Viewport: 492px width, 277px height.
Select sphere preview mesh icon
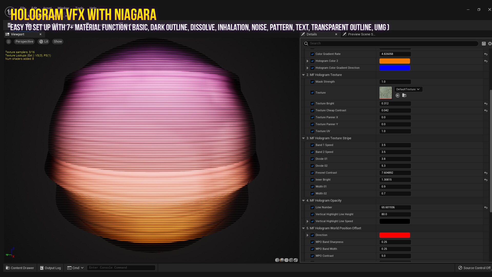[x=282, y=260]
